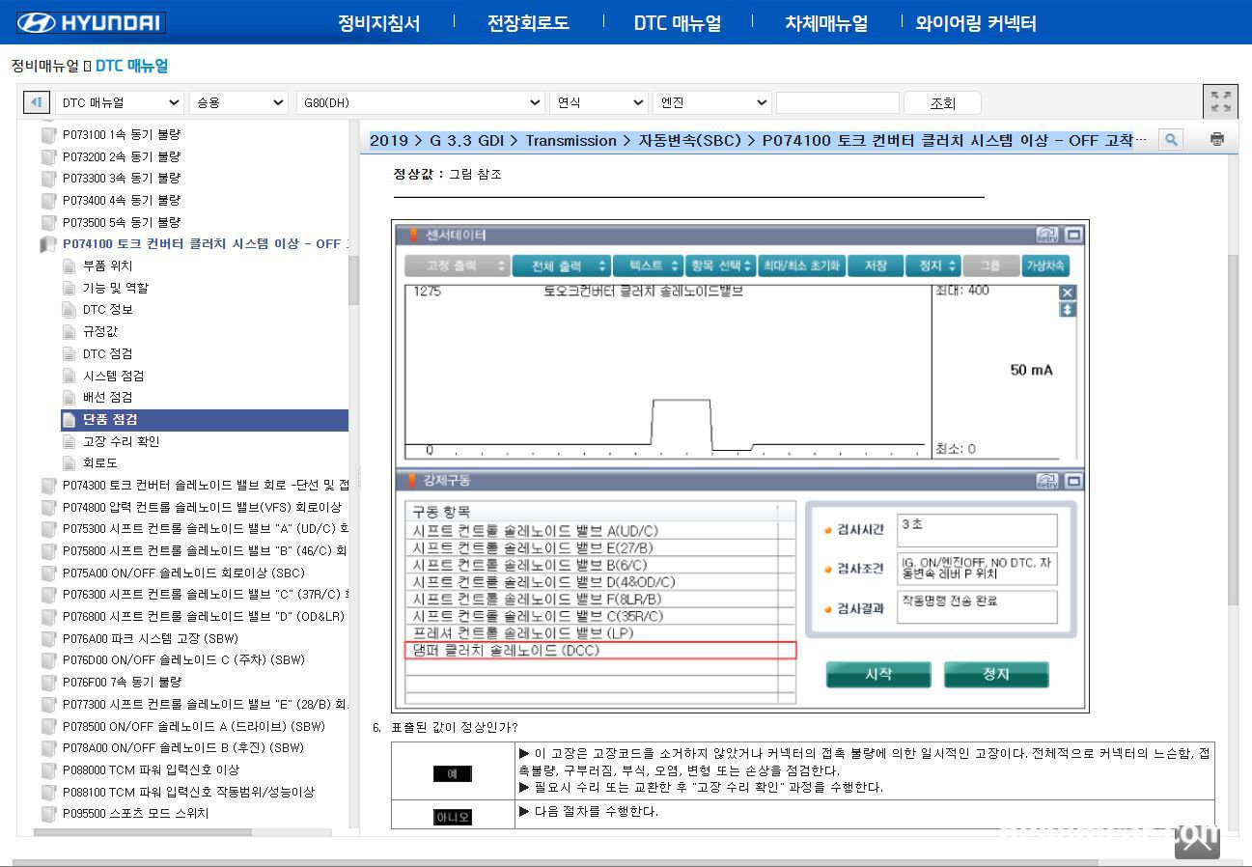This screenshot has height=867, width=1252.
Task: Open the 엔진 engine dropdown
Action: [711, 101]
